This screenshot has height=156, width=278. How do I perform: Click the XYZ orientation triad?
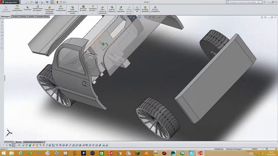[x=9, y=133]
